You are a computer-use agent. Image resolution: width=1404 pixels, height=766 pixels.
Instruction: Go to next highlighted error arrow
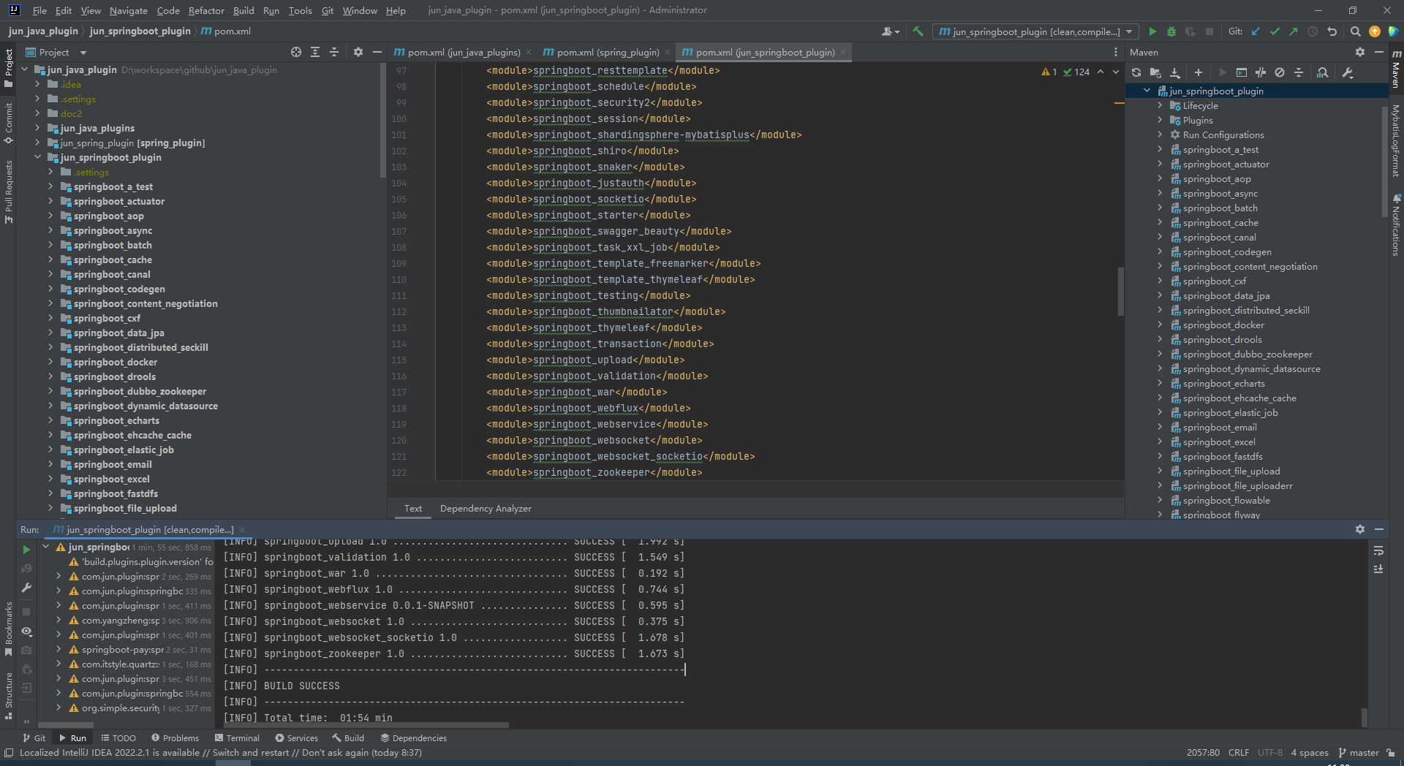click(1116, 72)
